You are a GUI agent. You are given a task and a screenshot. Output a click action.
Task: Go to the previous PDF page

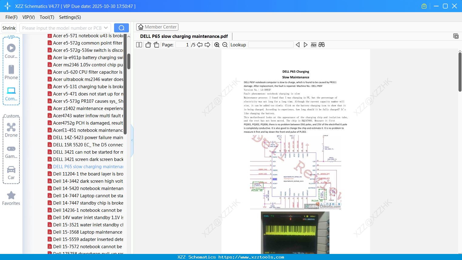tap(200, 45)
